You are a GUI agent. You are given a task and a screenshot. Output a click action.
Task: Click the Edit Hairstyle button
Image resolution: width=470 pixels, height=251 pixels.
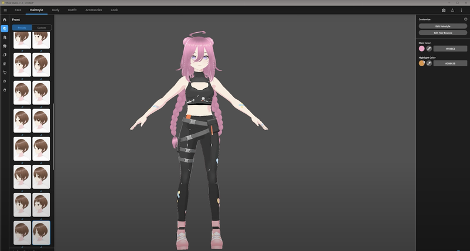pos(443,26)
